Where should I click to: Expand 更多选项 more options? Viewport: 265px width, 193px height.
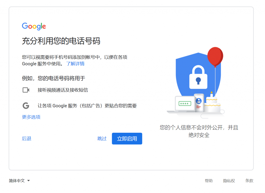[x=31, y=117]
